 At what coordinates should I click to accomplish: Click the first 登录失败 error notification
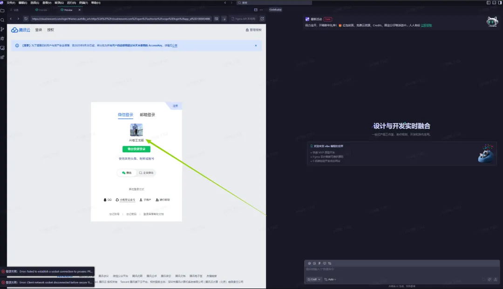pos(48,272)
